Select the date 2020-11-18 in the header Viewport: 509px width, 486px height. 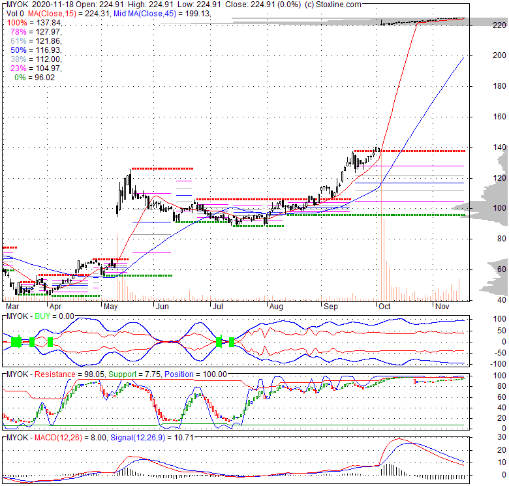tap(54, 5)
